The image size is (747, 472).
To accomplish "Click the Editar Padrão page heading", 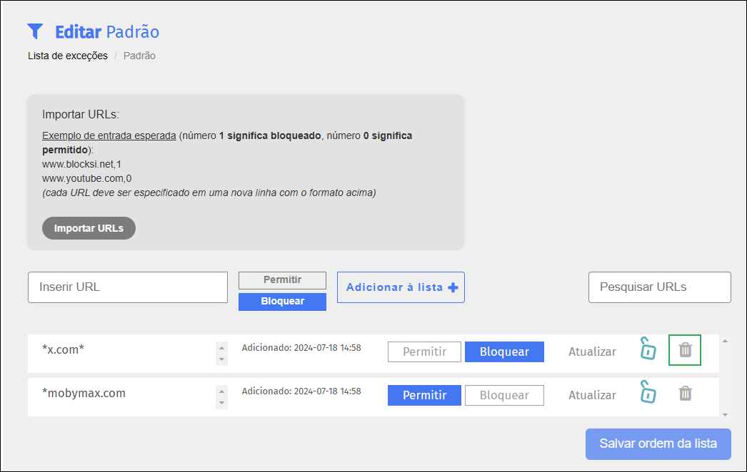I will click(x=107, y=32).
